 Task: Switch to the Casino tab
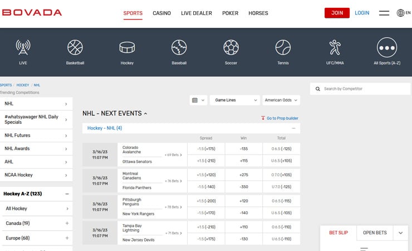click(161, 13)
